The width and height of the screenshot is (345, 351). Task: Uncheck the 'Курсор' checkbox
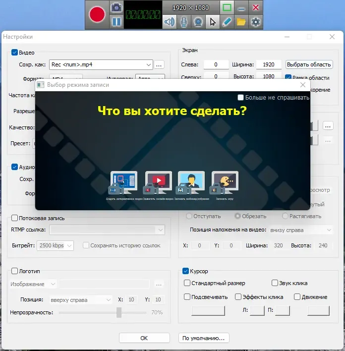coord(185,271)
